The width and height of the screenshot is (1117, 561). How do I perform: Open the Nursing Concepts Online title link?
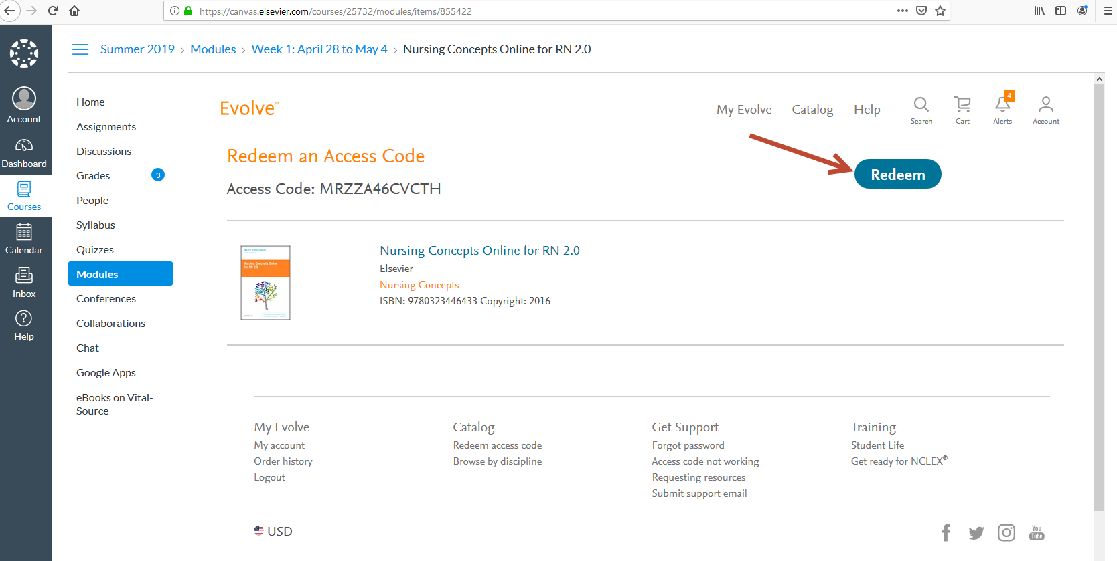[479, 251]
